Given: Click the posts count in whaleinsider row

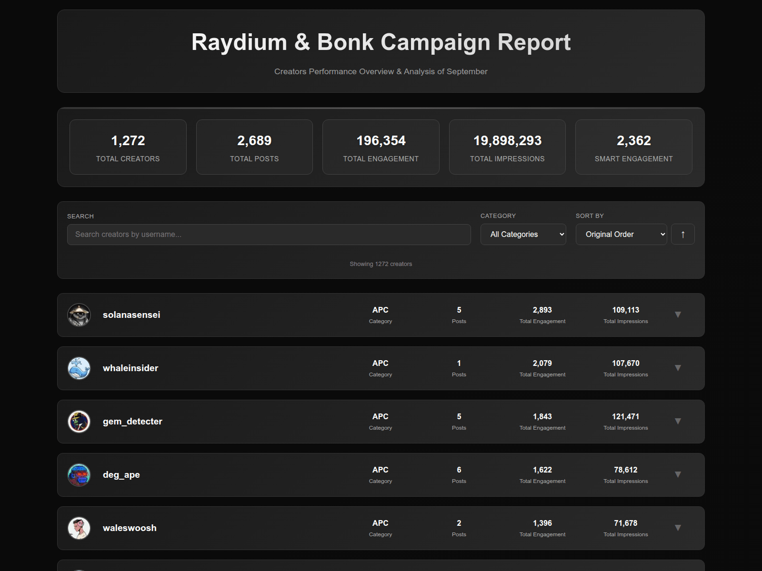Looking at the screenshot, I should click(459, 363).
